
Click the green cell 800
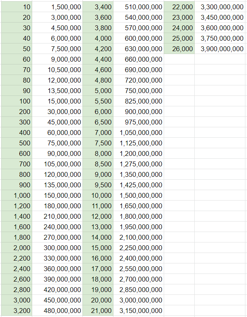pos(17,174)
